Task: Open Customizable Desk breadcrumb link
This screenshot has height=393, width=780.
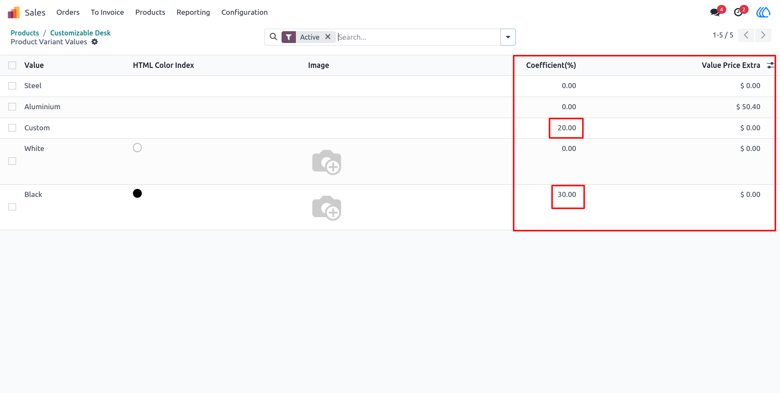Action: click(80, 33)
